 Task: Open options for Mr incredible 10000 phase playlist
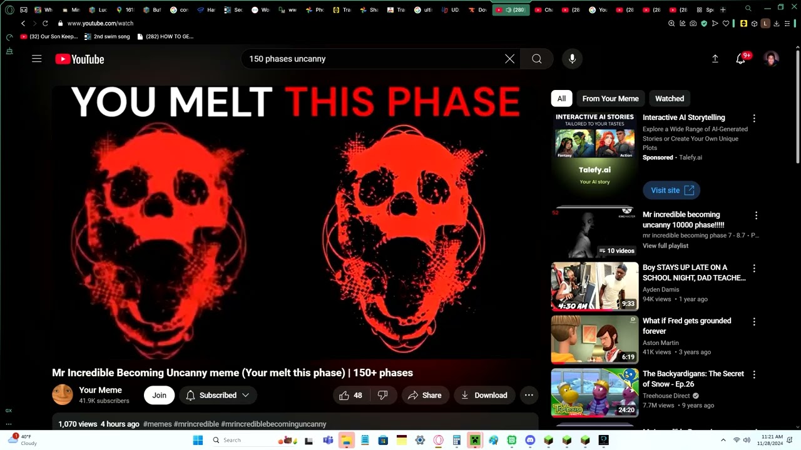(x=756, y=215)
